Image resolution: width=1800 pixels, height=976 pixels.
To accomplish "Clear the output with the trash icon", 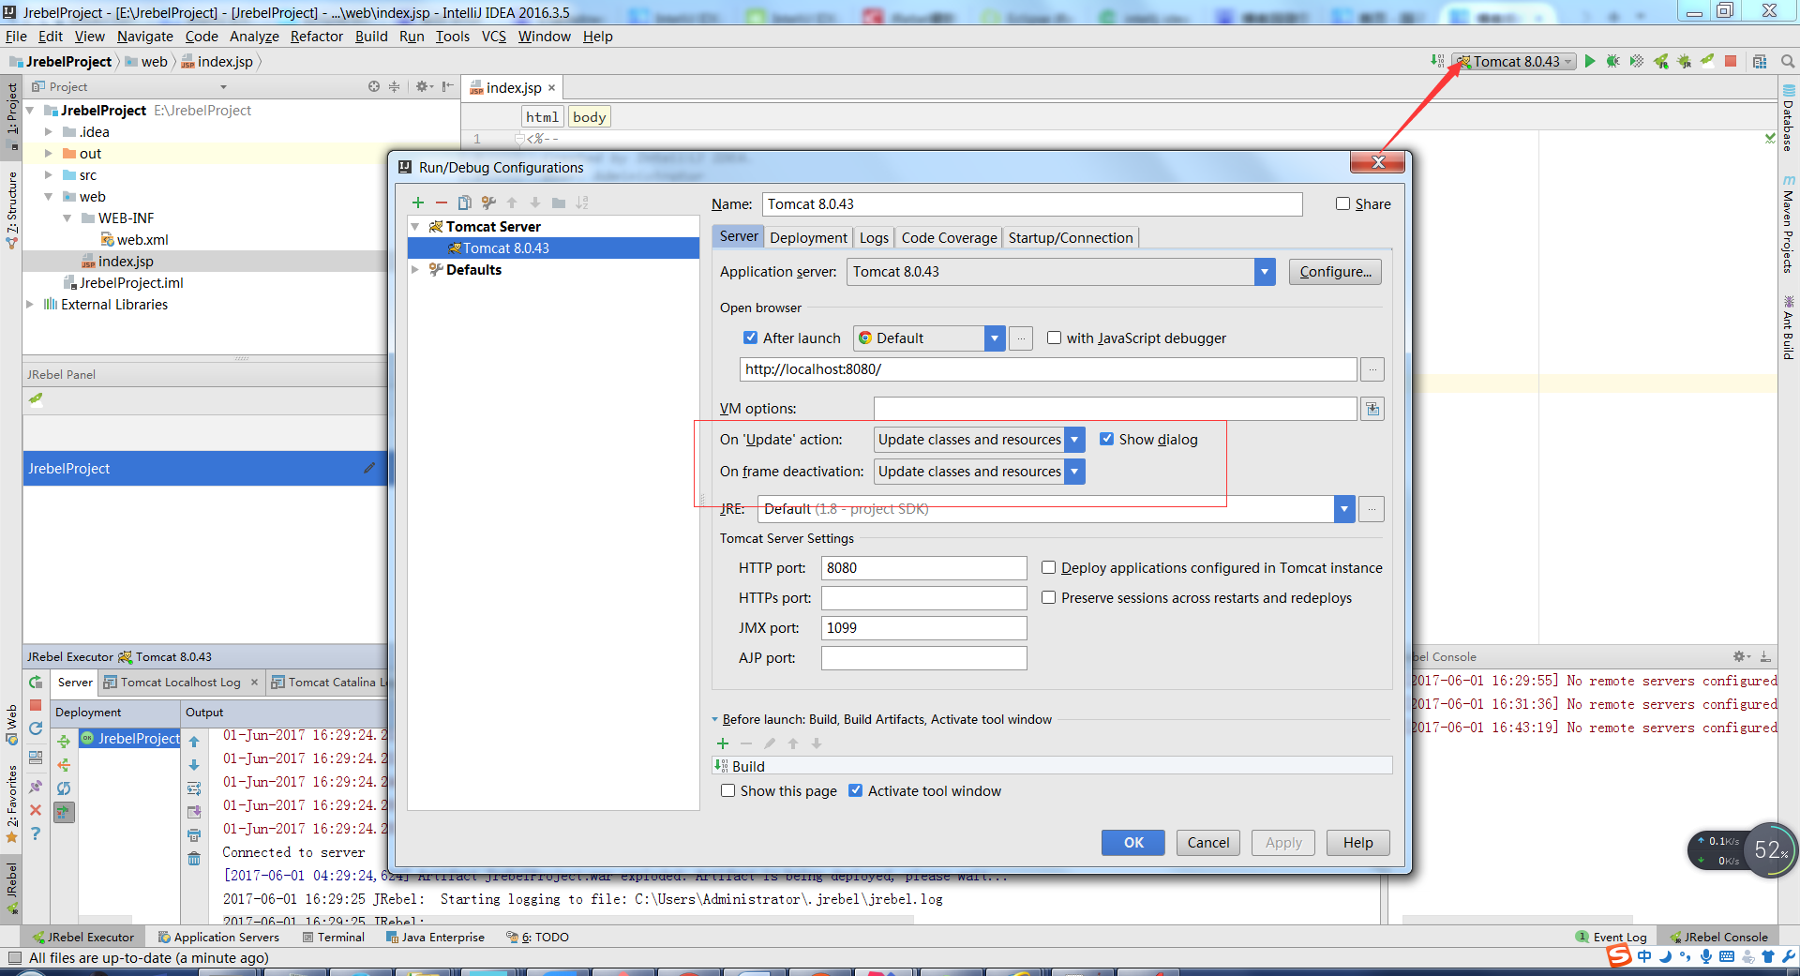I will 194,858.
